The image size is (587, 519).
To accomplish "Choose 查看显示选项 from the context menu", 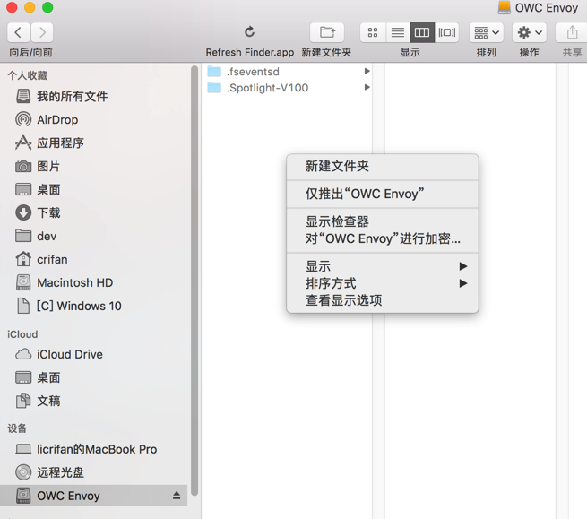I will [383, 300].
